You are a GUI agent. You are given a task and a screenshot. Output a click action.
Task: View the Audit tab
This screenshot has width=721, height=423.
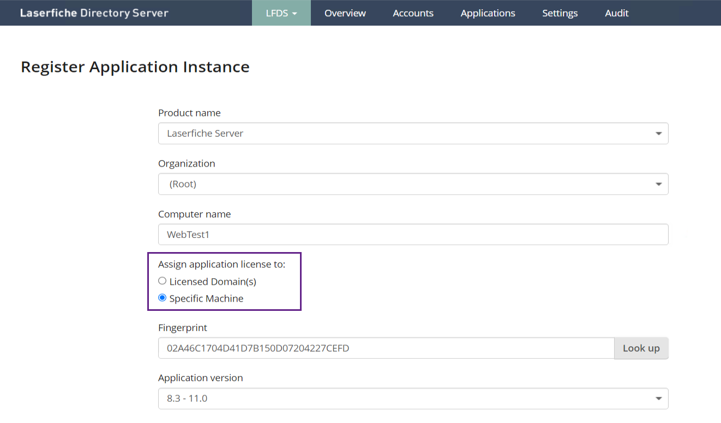point(617,13)
